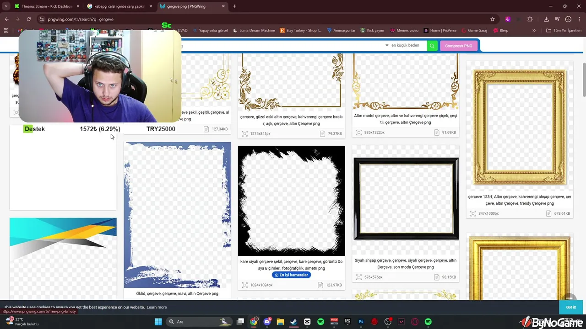The image size is (586, 329).
Task: Open the 'en küçük beden' size dropdown
Action: click(x=402, y=46)
